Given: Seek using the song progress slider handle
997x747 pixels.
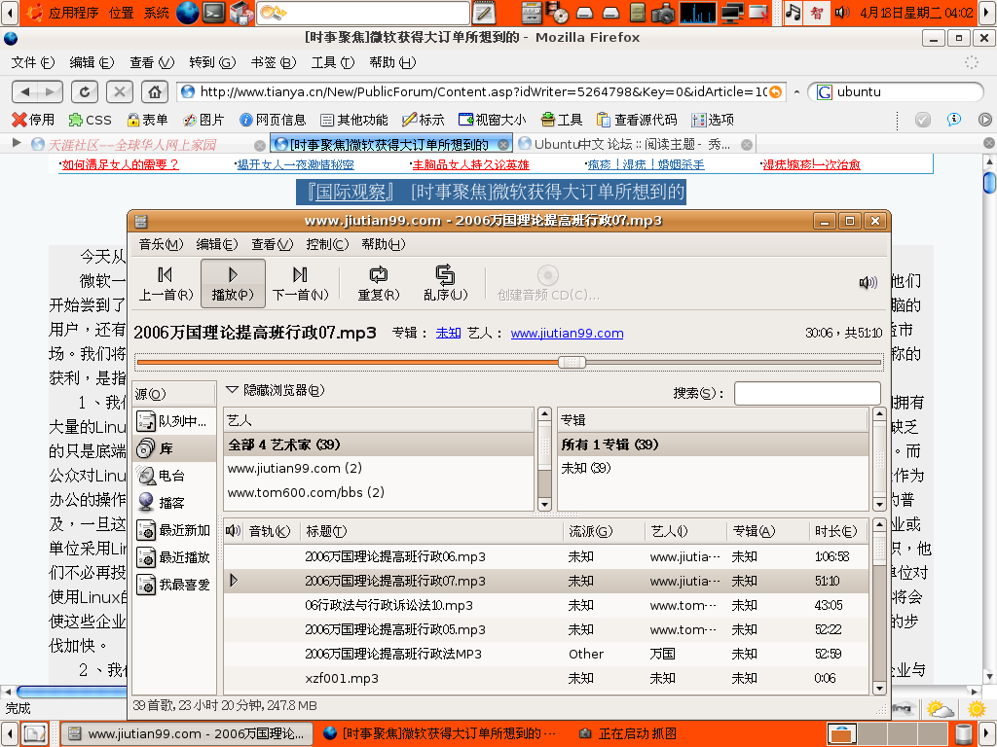Looking at the screenshot, I should pos(572,362).
